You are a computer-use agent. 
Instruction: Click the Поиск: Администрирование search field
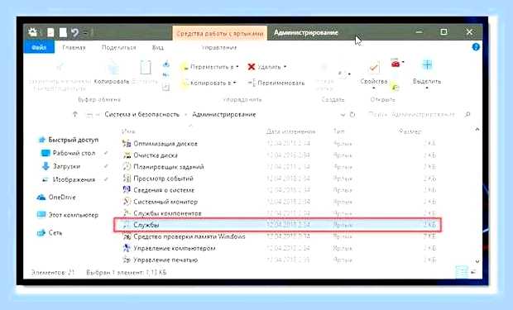411,114
